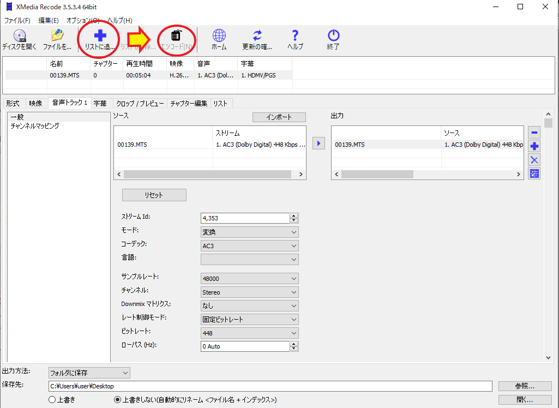Switch to 形式 tab
Screen dimensions: 559x408
13,104
